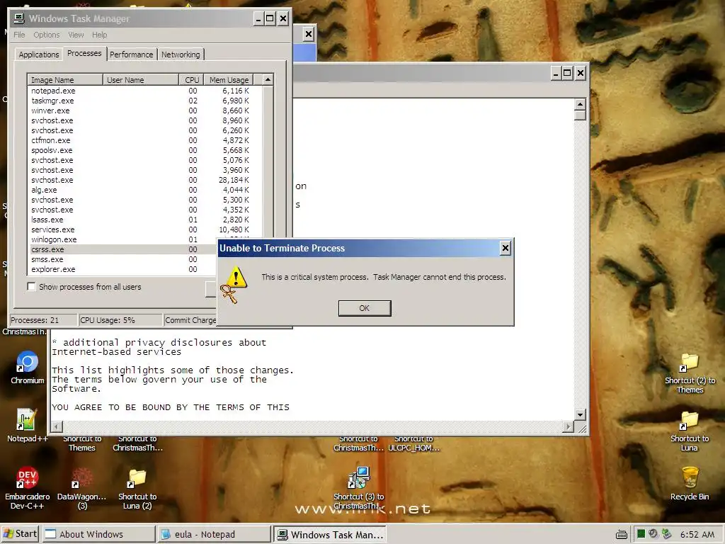Image resolution: width=725 pixels, height=544 pixels.
Task: Open the Task Manager View menu
Action: coord(76,35)
